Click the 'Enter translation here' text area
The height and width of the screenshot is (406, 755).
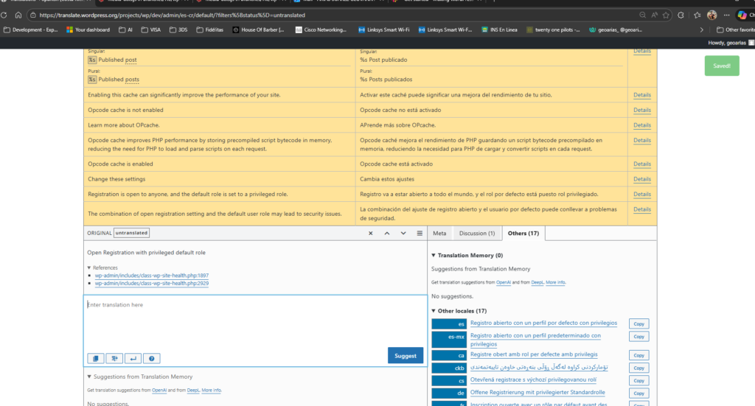click(x=254, y=321)
